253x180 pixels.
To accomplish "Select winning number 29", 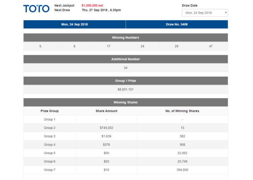I will coord(176,46).
